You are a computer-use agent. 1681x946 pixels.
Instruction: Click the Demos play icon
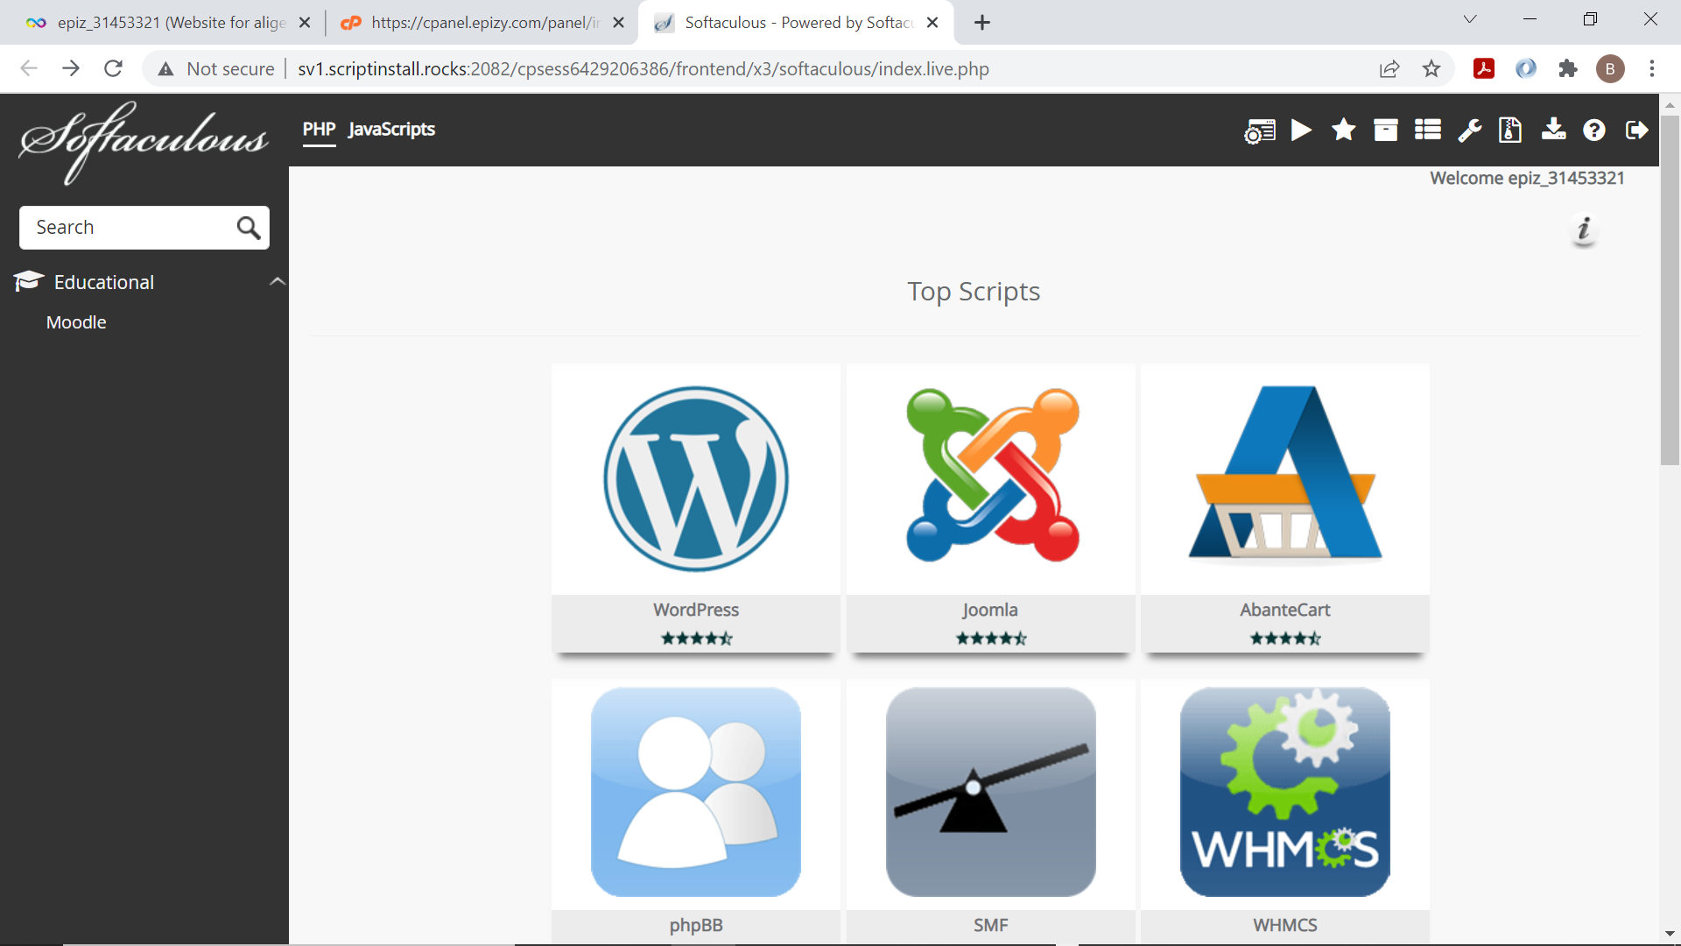[x=1301, y=131]
